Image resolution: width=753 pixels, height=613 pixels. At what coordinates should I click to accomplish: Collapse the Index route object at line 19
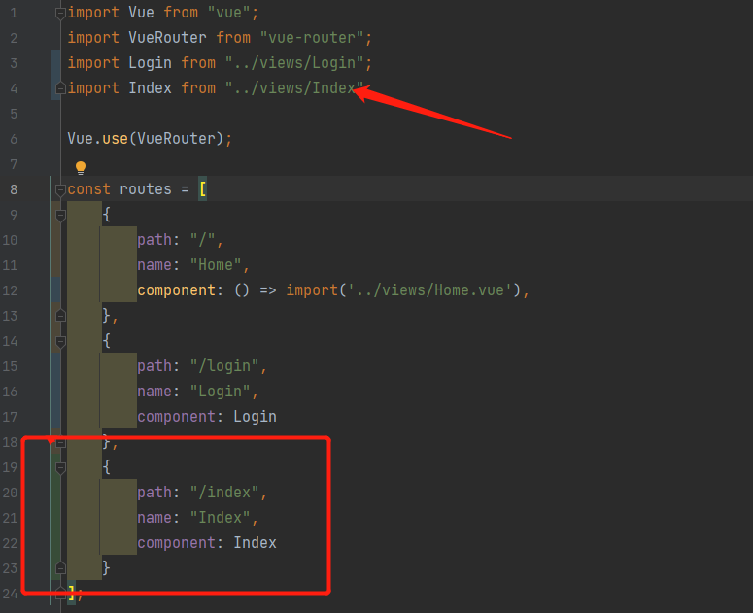pyautogui.click(x=60, y=467)
